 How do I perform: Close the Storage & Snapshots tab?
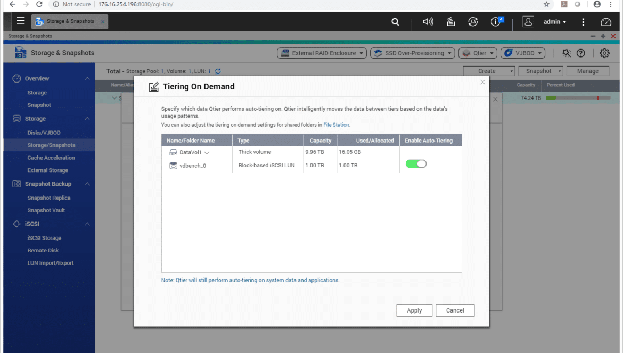(x=103, y=22)
